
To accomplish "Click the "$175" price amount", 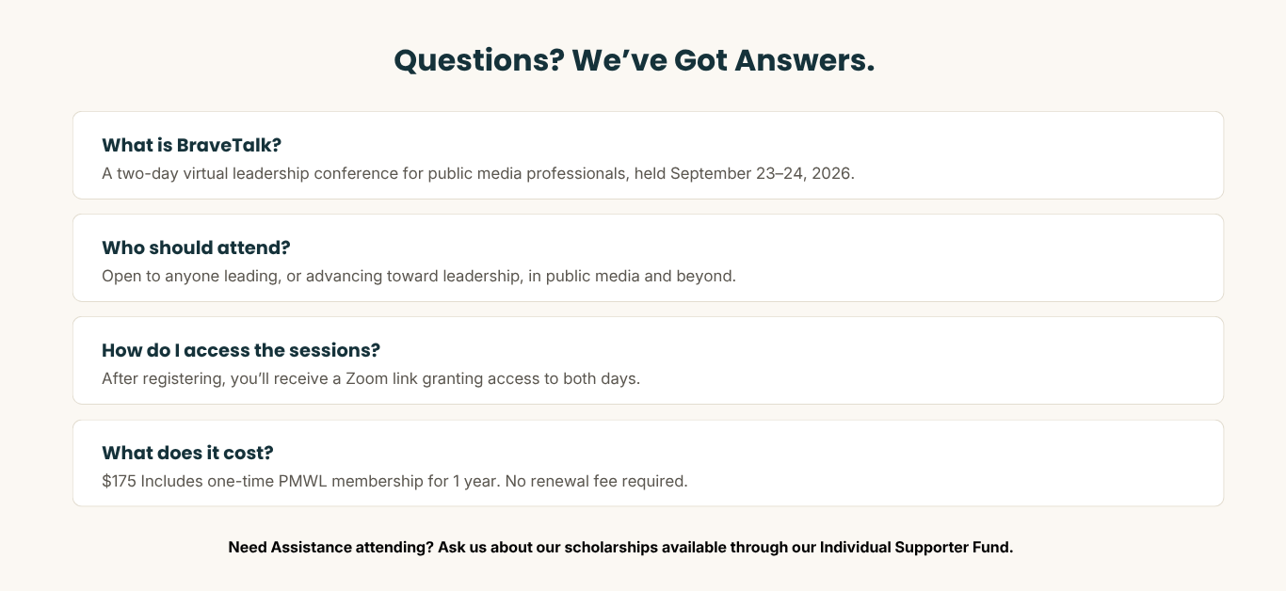I will tap(119, 481).
